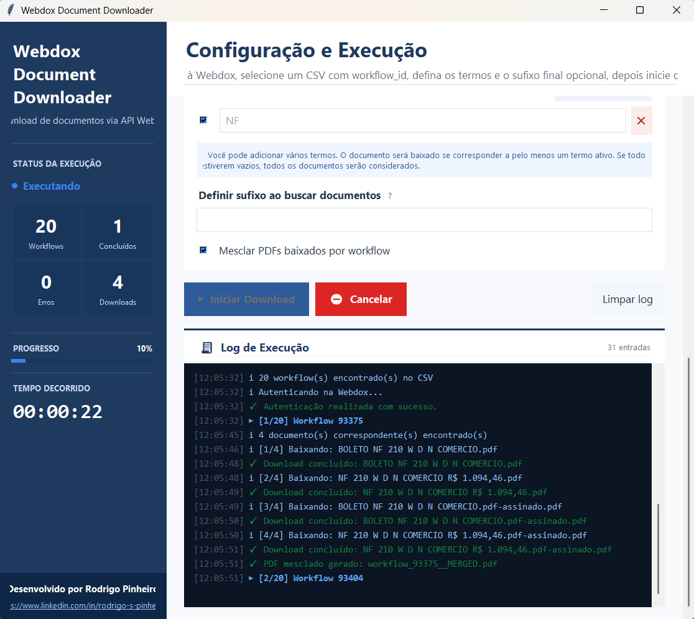Click the feather app icon in the title bar
Image resolution: width=694 pixels, height=619 pixels.
point(11,10)
